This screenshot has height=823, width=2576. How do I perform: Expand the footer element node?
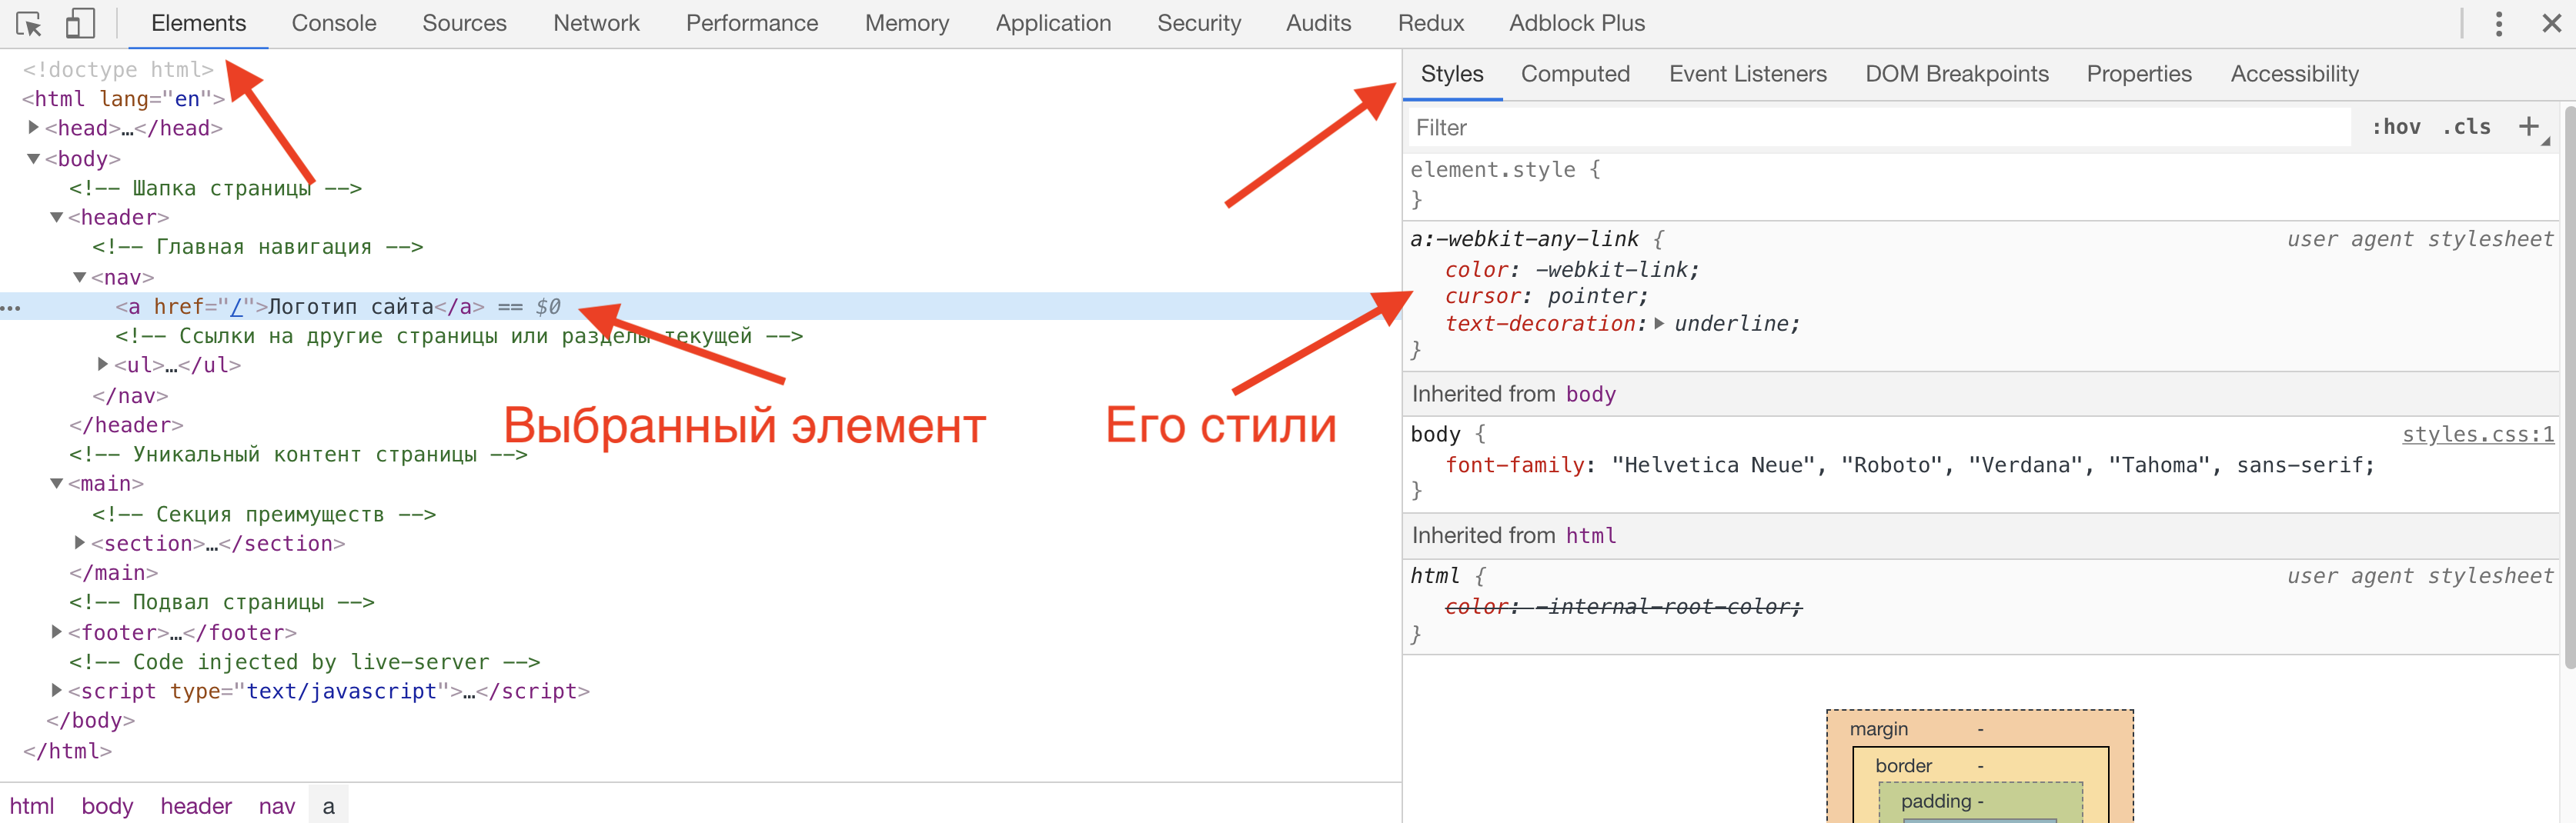pyautogui.click(x=57, y=632)
